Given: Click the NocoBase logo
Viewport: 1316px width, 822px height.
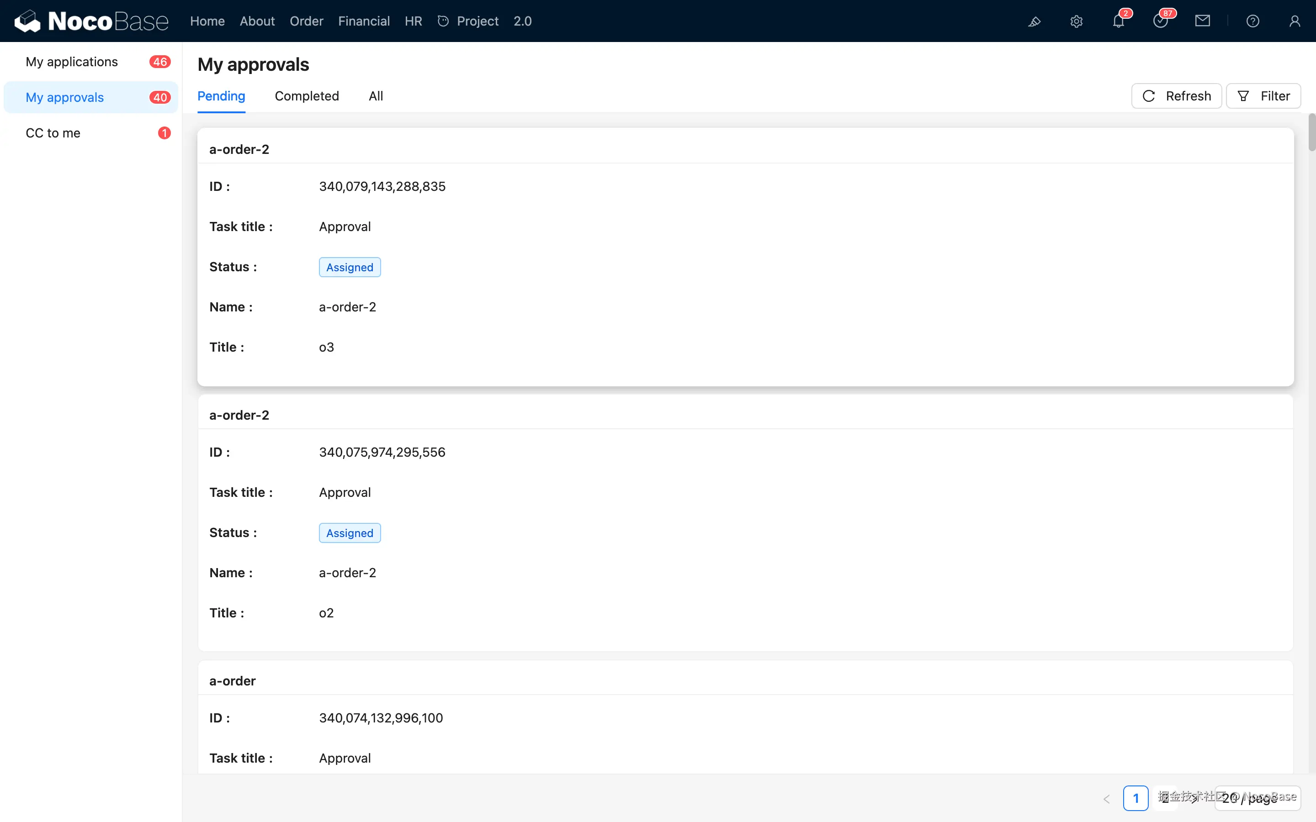Looking at the screenshot, I should pyautogui.click(x=91, y=21).
